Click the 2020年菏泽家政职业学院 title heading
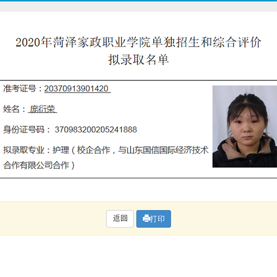 coord(138,42)
